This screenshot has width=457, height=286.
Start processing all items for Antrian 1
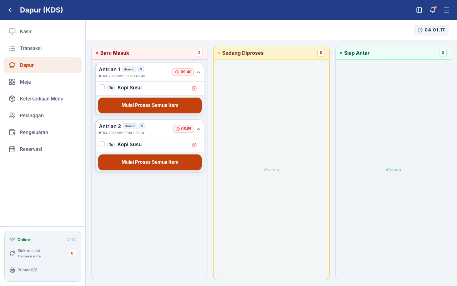tap(150, 105)
